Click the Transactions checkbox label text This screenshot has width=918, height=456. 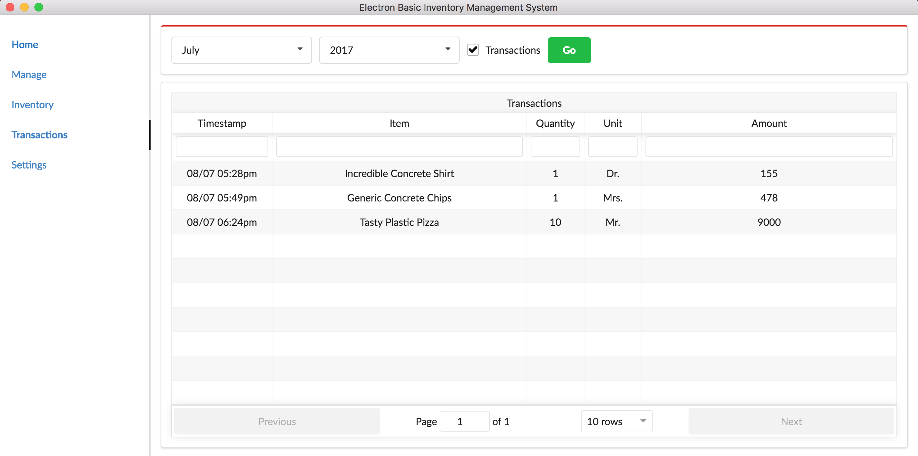[x=513, y=50]
